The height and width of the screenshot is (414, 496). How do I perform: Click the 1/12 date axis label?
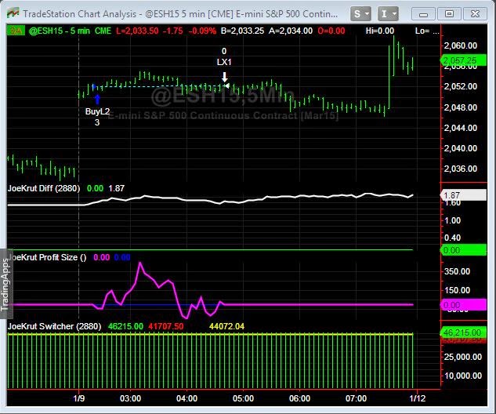point(417,398)
